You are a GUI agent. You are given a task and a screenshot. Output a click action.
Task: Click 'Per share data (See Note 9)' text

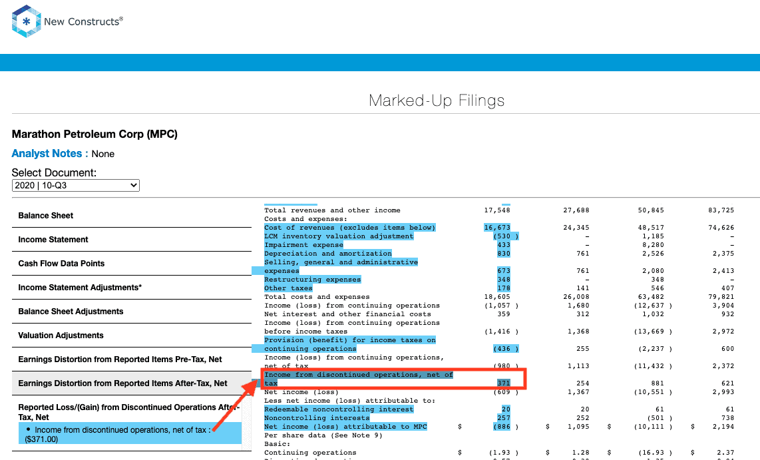[x=323, y=435]
